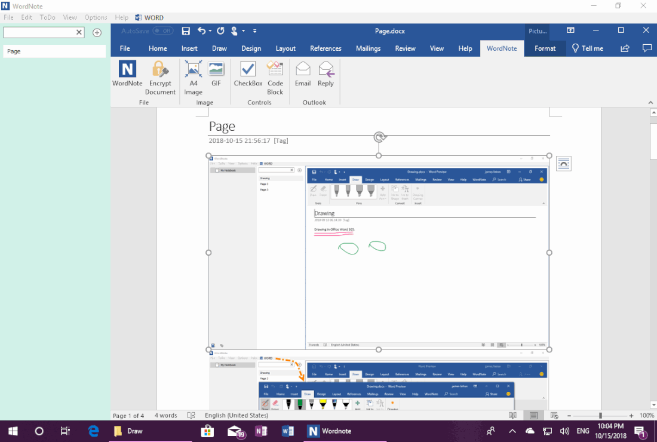Switch to Read Mode view
The width and height of the screenshot is (657, 442).
click(512, 416)
